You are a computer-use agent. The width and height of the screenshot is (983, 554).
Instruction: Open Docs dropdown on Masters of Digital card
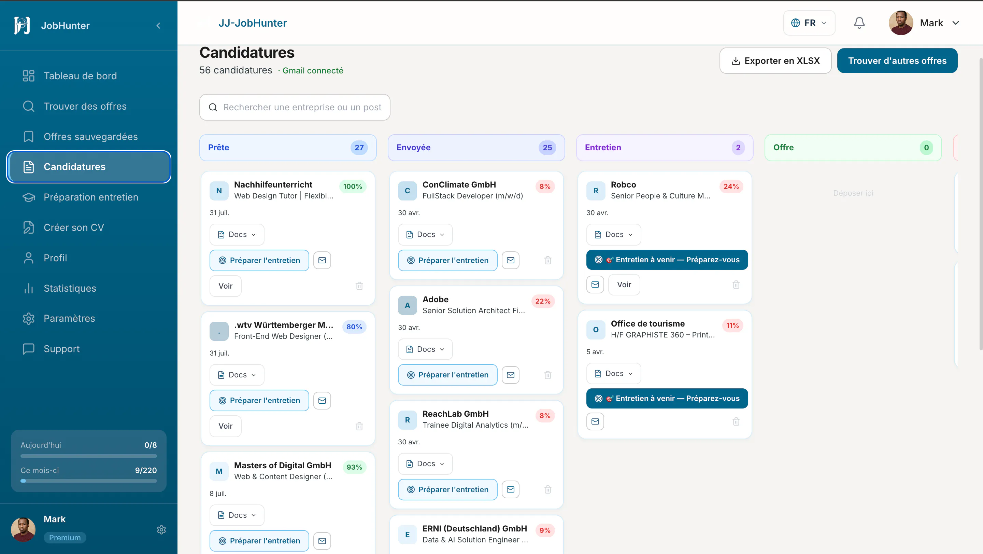tap(237, 515)
